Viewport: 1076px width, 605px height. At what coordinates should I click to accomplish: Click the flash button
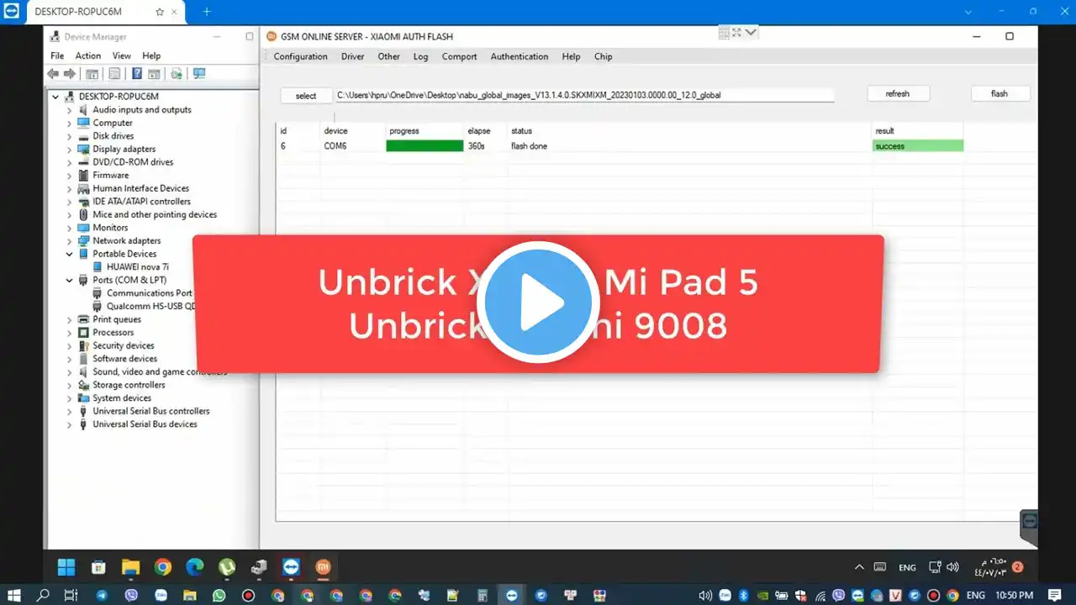[x=1000, y=93]
